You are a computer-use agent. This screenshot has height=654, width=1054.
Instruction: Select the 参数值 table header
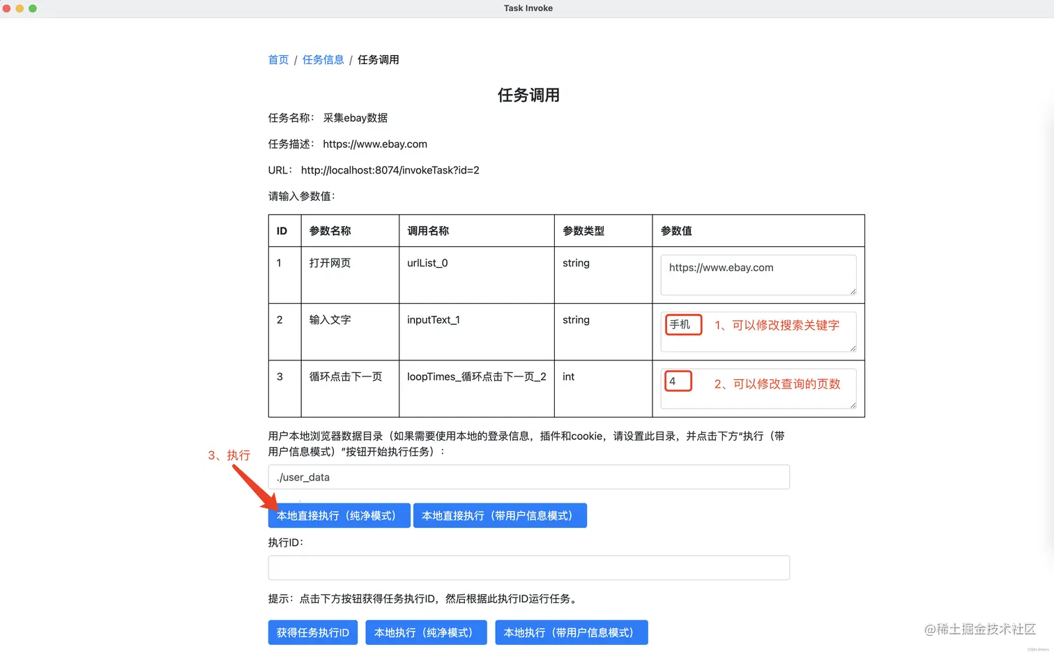tap(675, 230)
